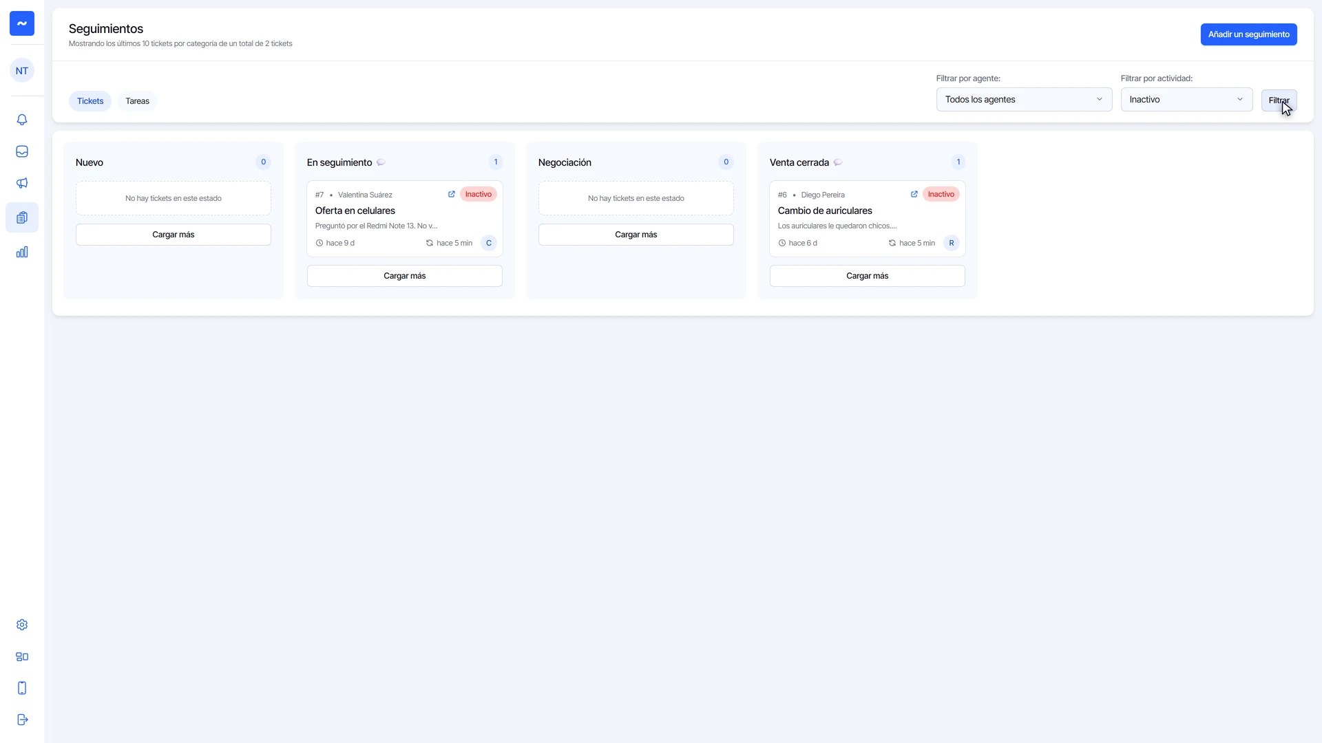Click the layout blocks sidebar icon
The width and height of the screenshot is (1322, 743).
tap(22, 656)
